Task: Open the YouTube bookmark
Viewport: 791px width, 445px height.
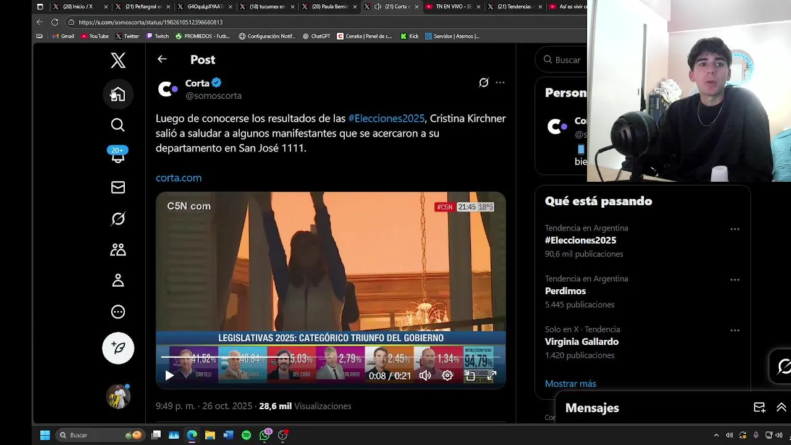Action: [x=95, y=36]
